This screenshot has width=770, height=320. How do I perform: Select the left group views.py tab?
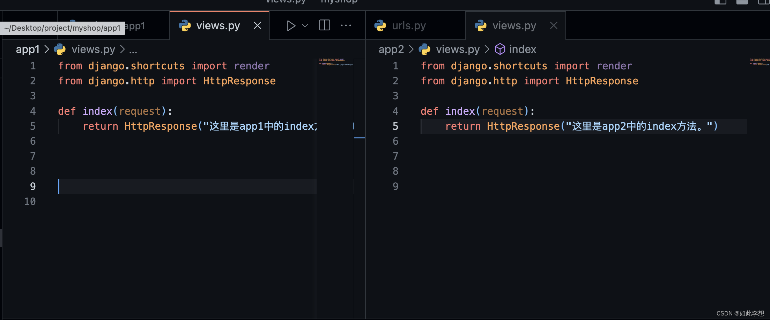click(x=219, y=25)
